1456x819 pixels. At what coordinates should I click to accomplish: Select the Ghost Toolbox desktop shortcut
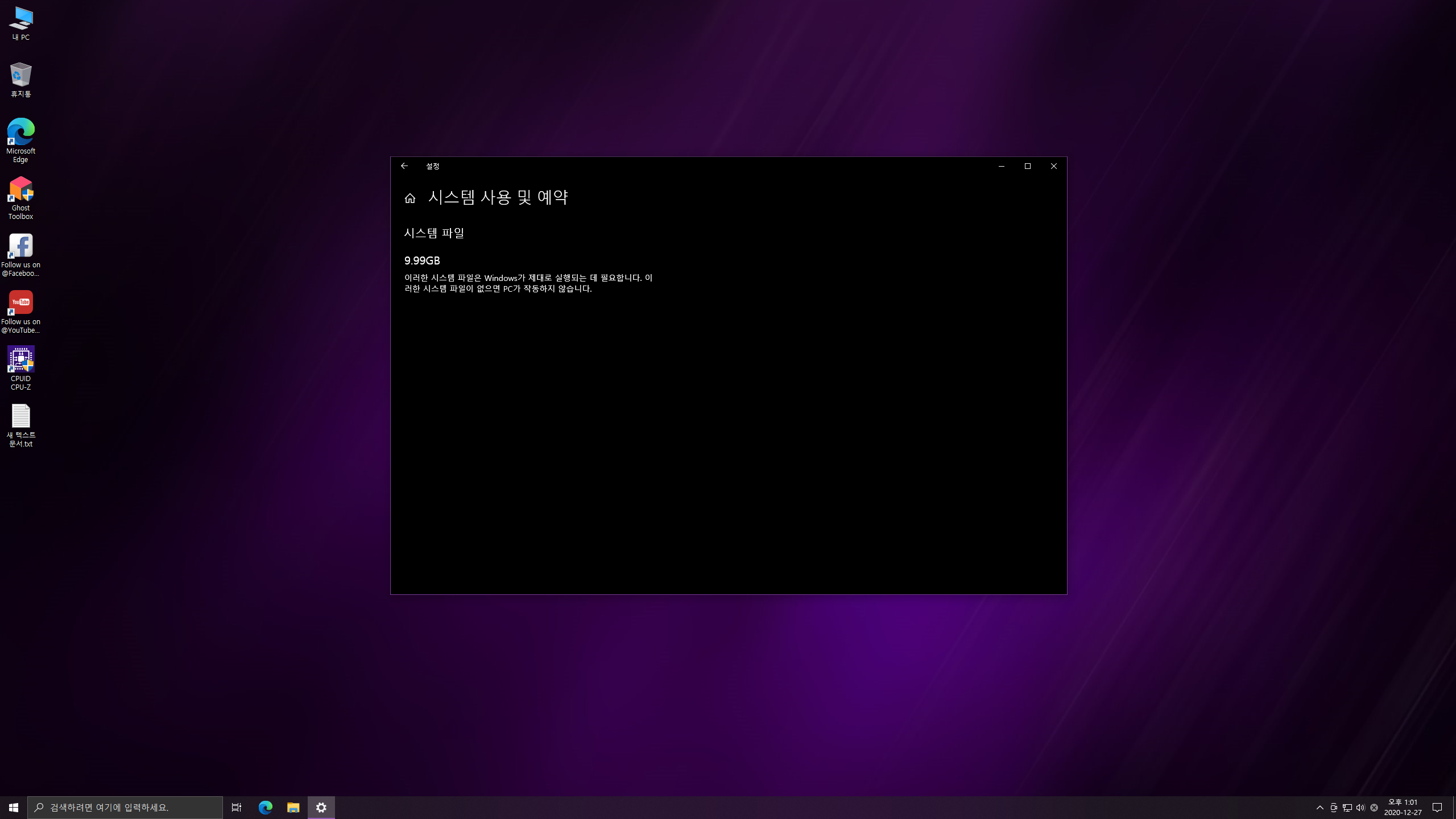[x=21, y=197]
